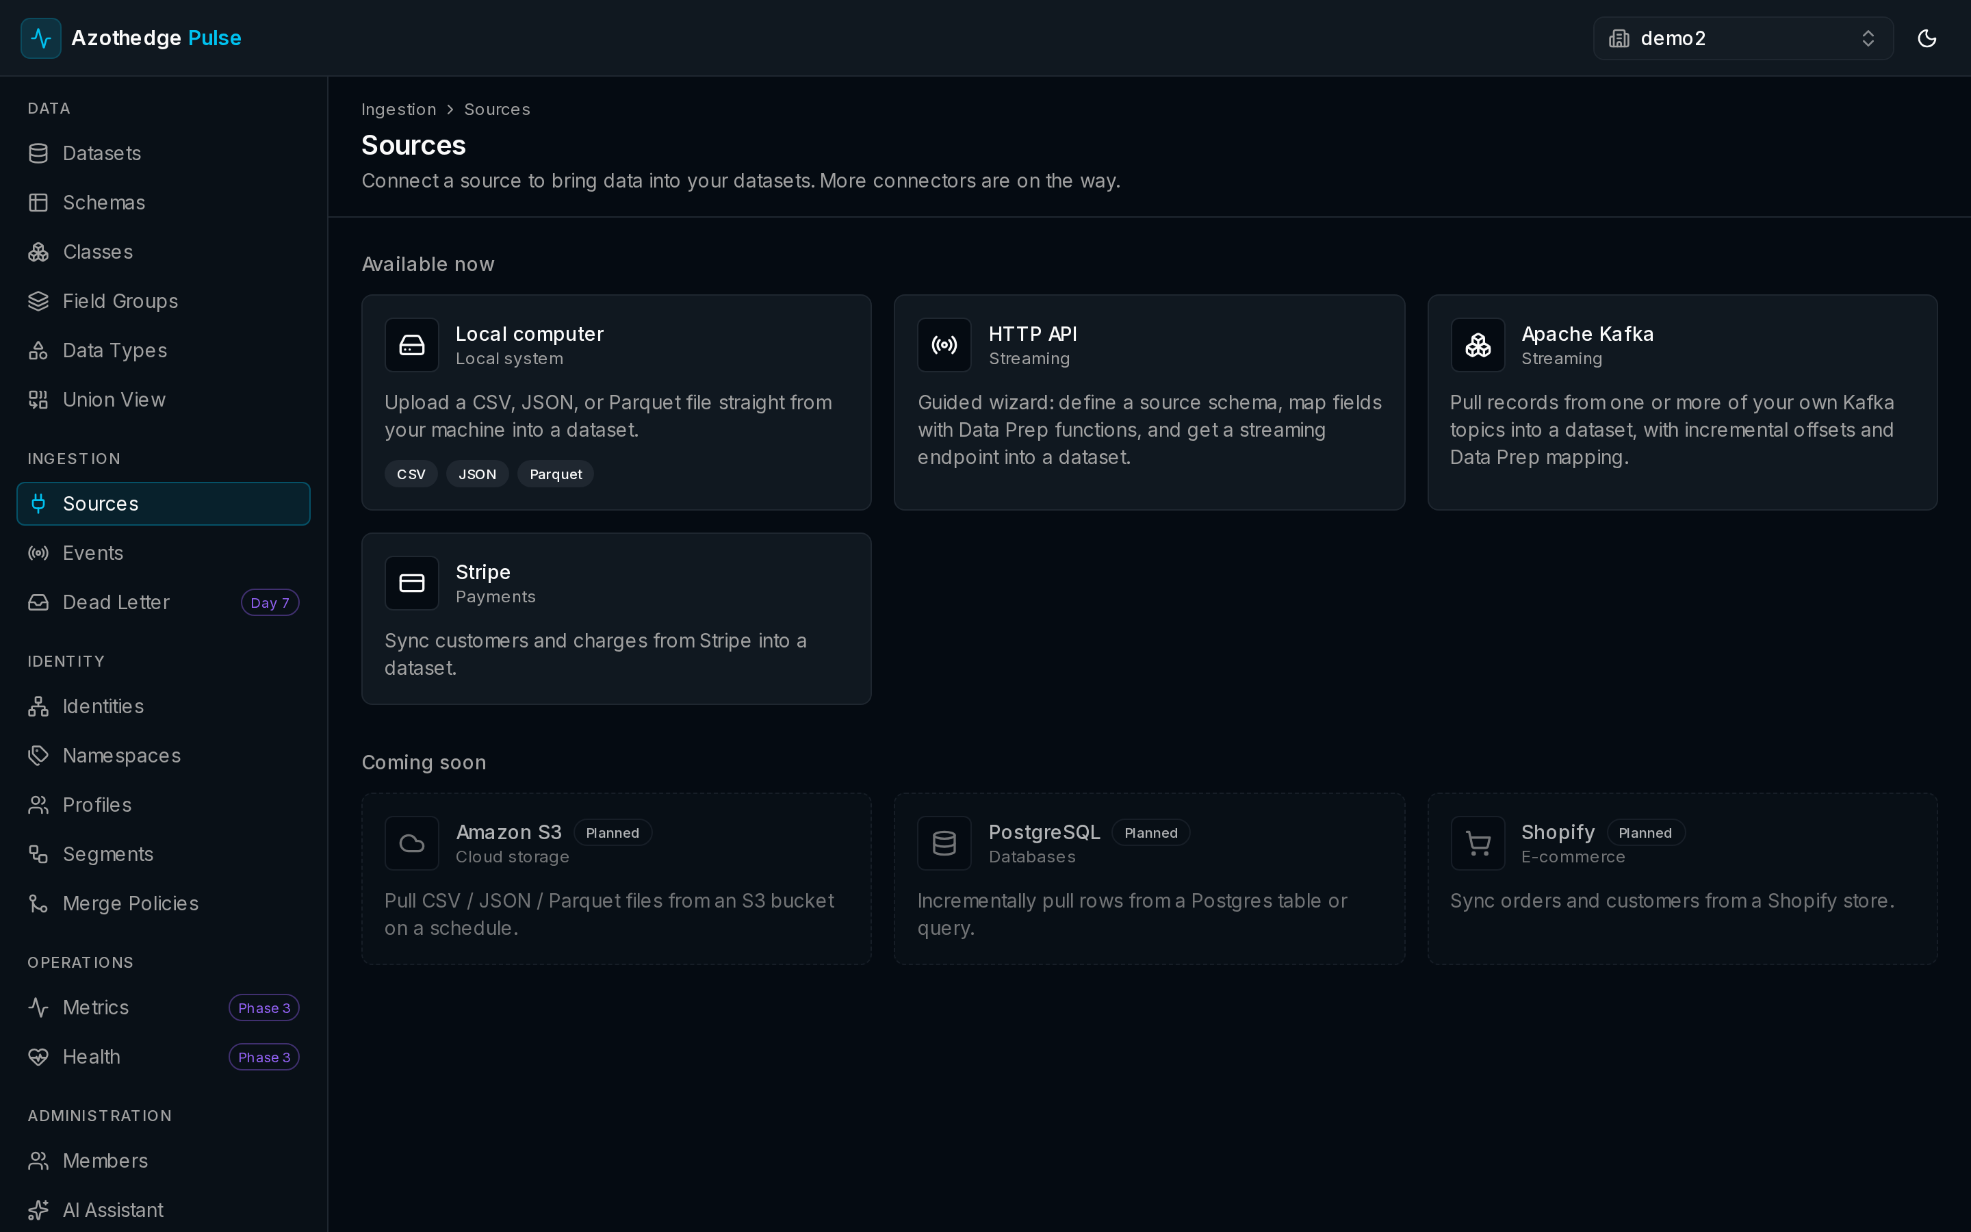The width and height of the screenshot is (1971, 1232).
Task: Go to Schemas page
Action: click(163, 203)
